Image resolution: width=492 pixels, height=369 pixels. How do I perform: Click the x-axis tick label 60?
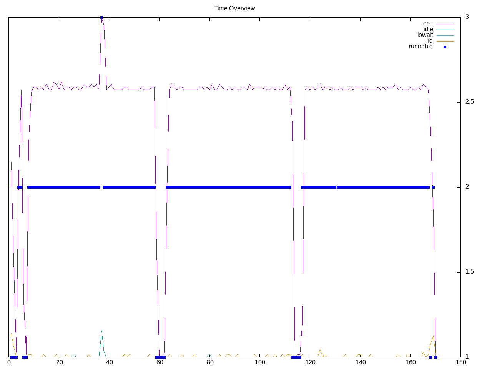click(x=160, y=362)
